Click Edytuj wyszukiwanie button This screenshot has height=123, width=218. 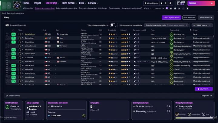[172, 18]
